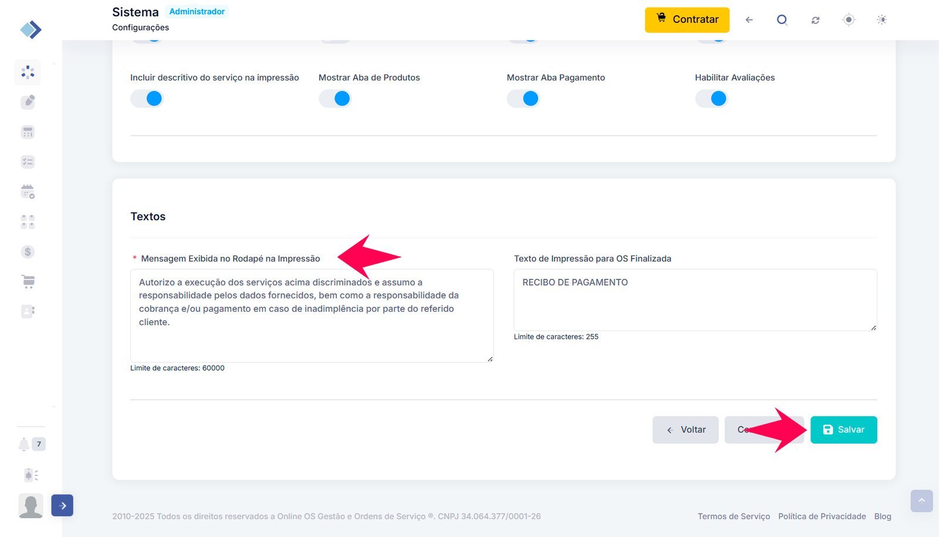Disable the Mostrar Aba de Produtos switch
Image resolution: width=939 pixels, height=537 pixels.
(x=335, y=99)
